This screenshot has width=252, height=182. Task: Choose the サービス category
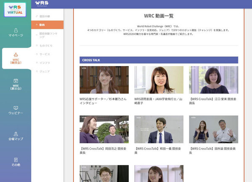pyautogui.click(x=44, y=54)
